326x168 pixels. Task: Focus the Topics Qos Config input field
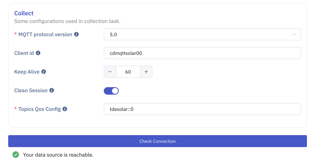(x=202, y=109)
